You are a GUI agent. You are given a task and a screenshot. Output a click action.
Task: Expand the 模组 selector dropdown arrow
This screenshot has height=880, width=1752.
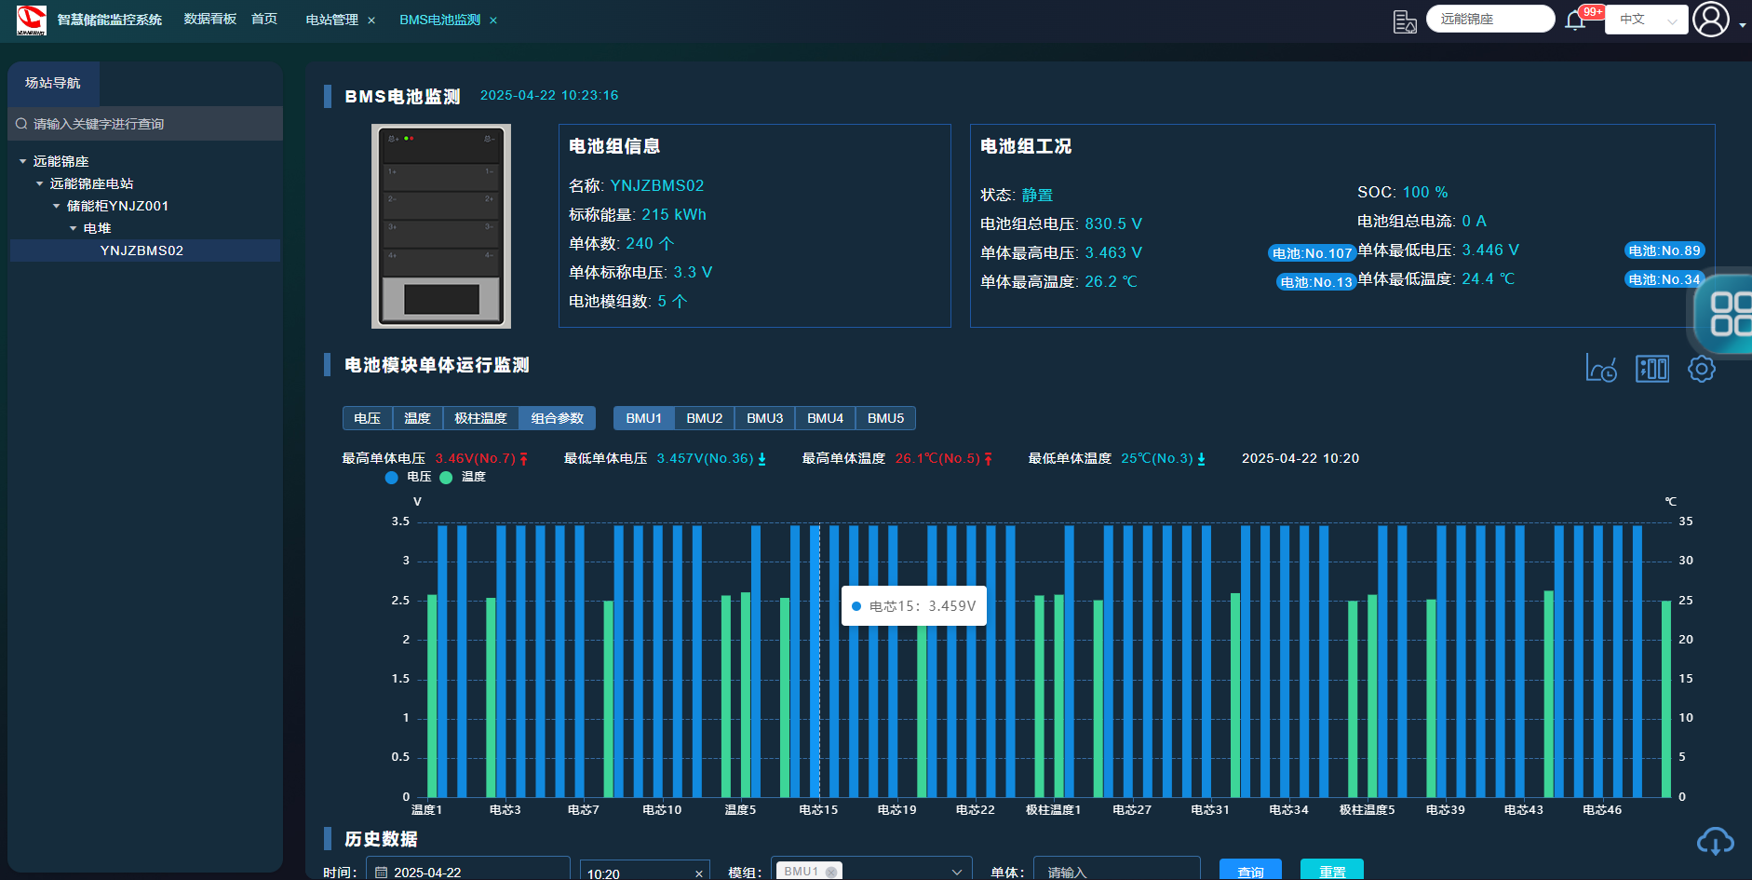tap(956, 872)
